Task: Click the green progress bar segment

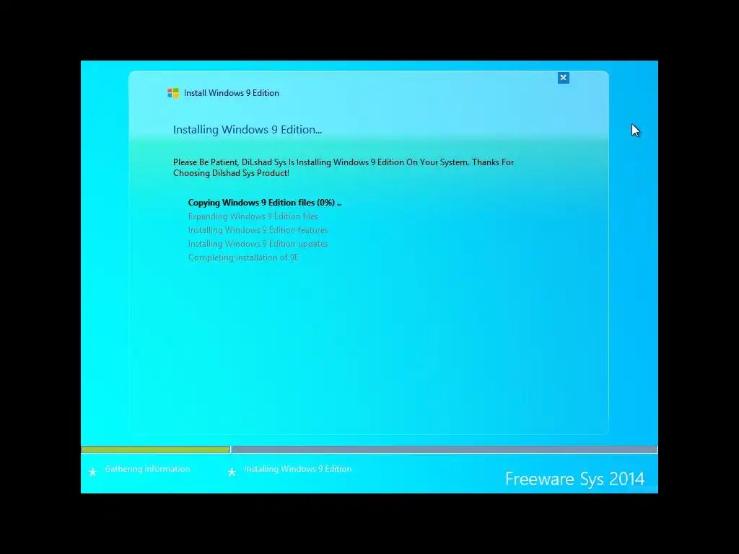Action: pos(156,449)
